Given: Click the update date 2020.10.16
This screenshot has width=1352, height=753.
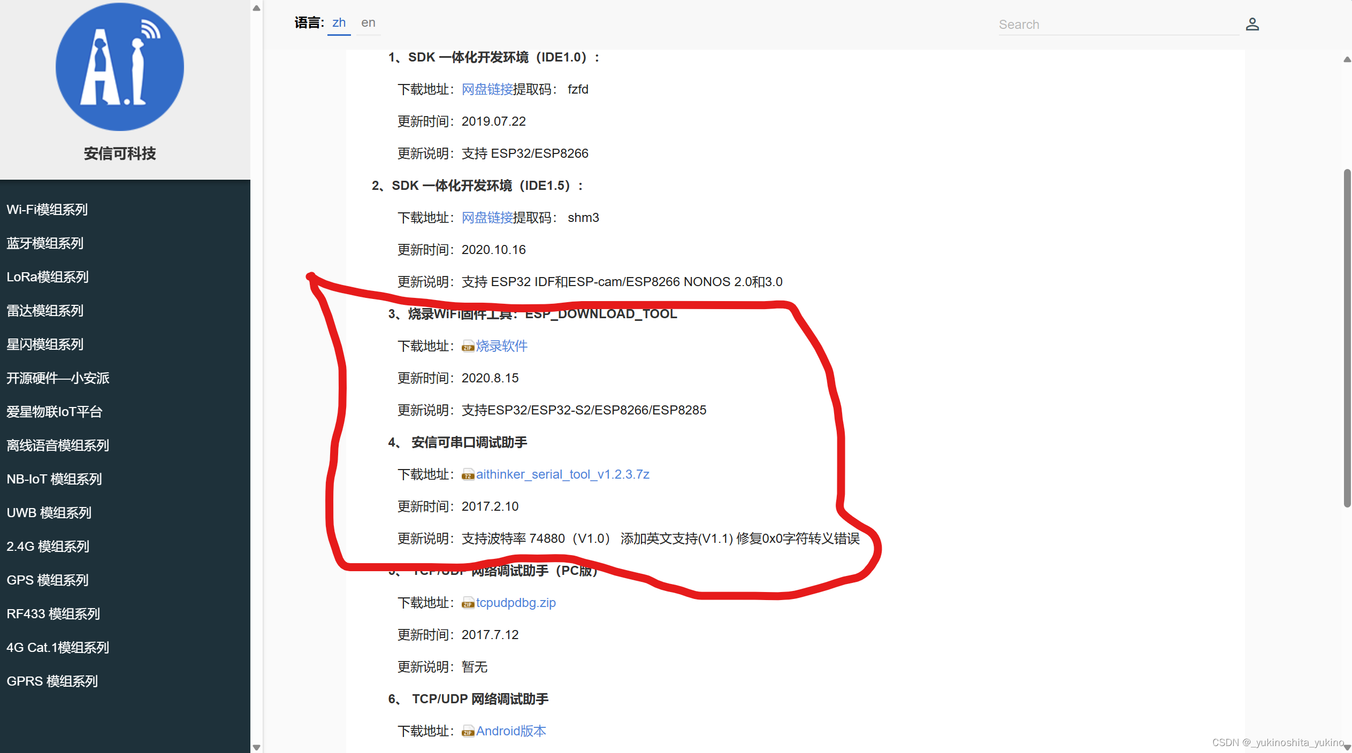Looking at the screenshot, I should (x=494, y=250).
